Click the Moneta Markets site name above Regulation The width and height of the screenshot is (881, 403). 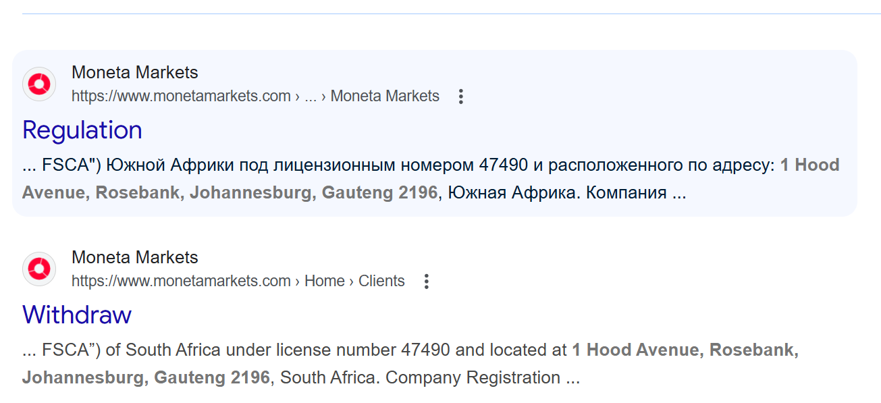click(x=135, y=72)
